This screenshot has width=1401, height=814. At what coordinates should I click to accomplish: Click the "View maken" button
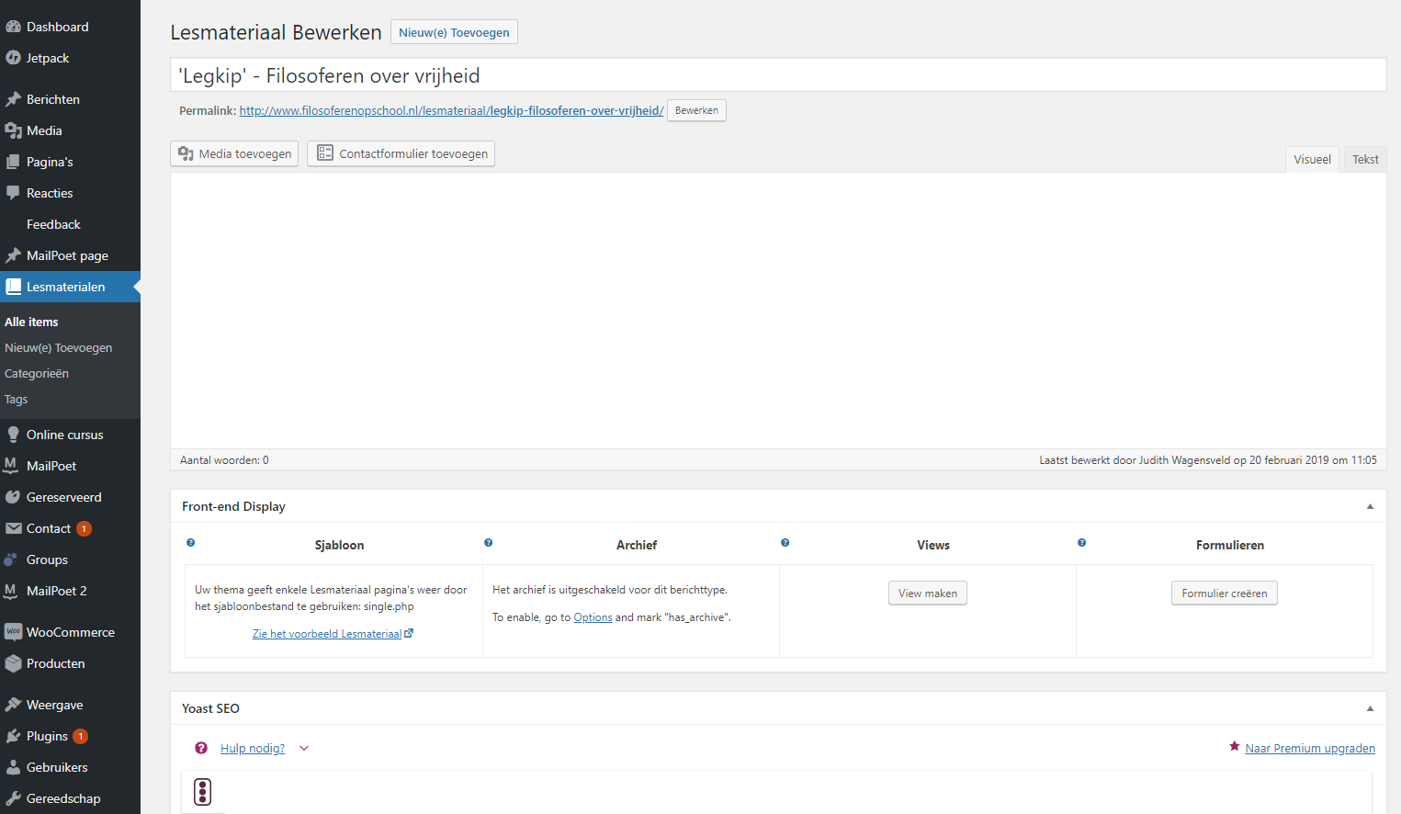(927, 593)
